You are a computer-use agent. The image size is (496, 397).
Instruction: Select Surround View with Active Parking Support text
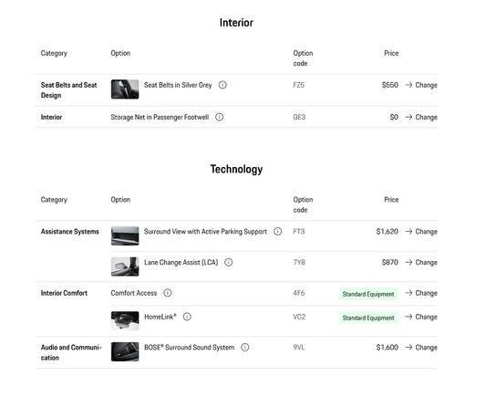206,232
